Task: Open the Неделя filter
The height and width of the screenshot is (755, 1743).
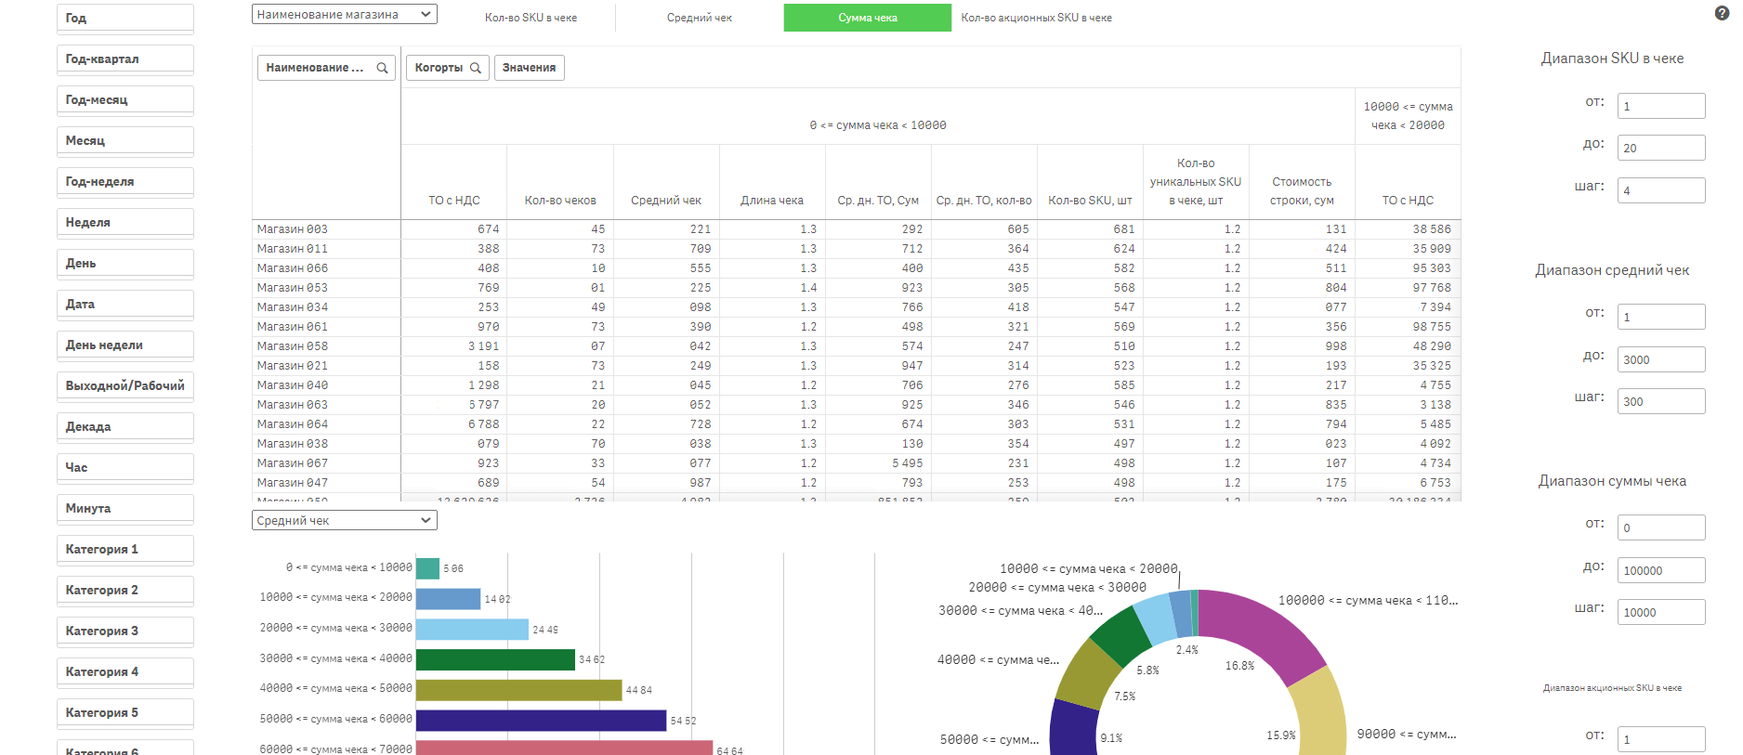Action: pyautogui.click(x=125, y=223)
